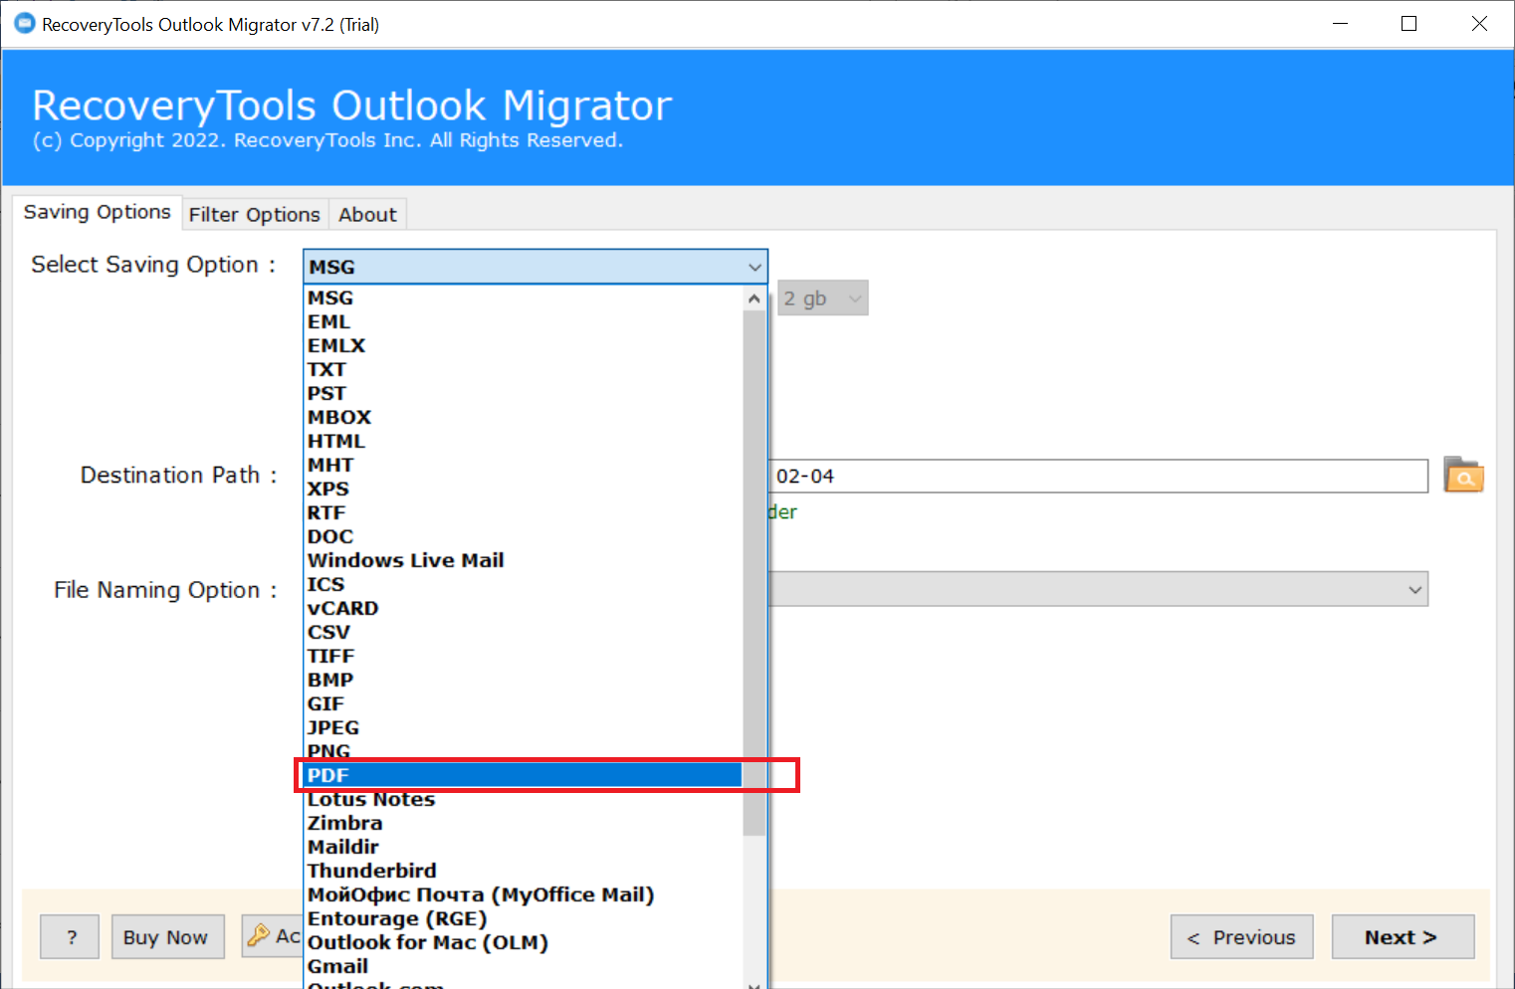Pick МойОфис Почта (MyOffice Mail) option

[523, 894]
